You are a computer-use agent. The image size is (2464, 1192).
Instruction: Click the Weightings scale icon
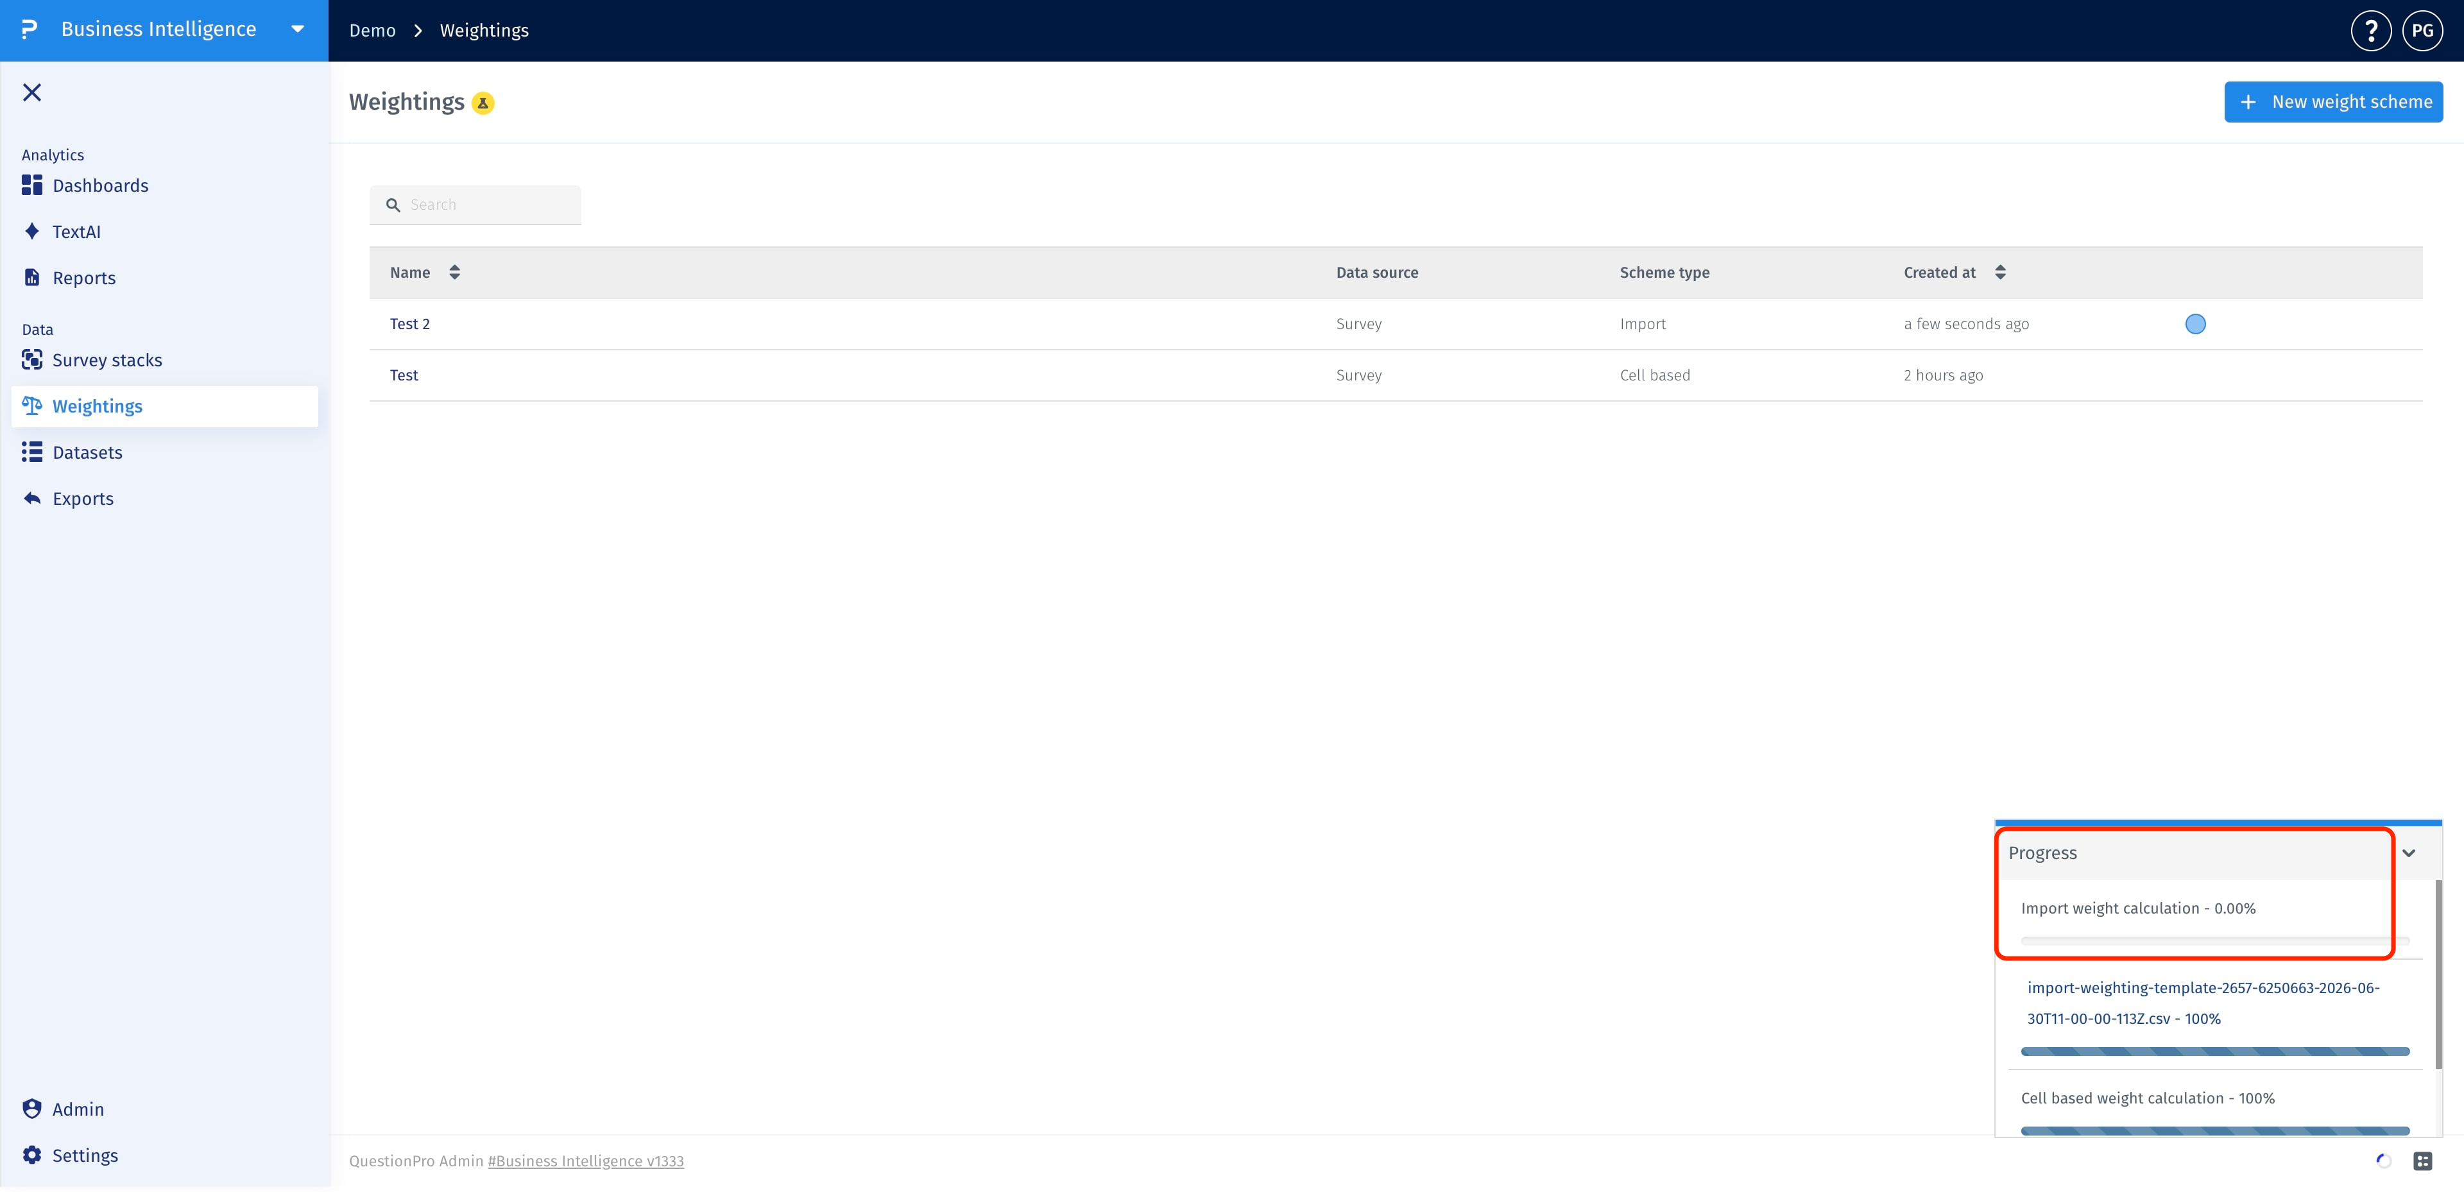tap(31, 405)
